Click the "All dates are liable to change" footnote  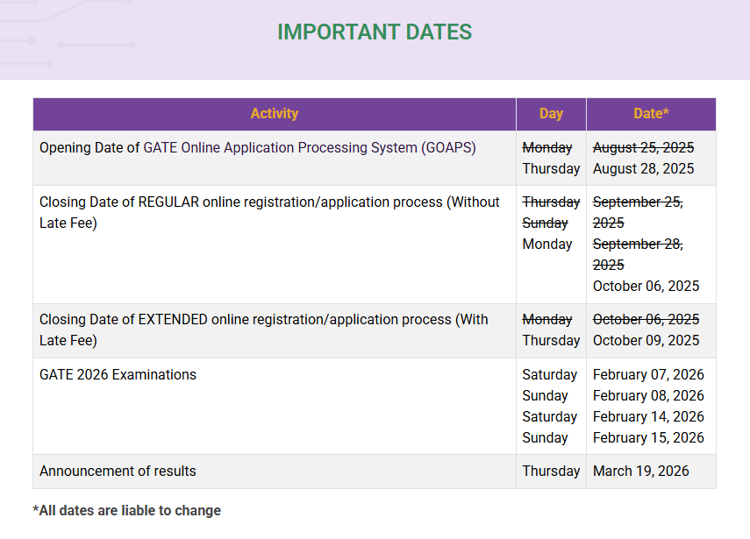127,511
